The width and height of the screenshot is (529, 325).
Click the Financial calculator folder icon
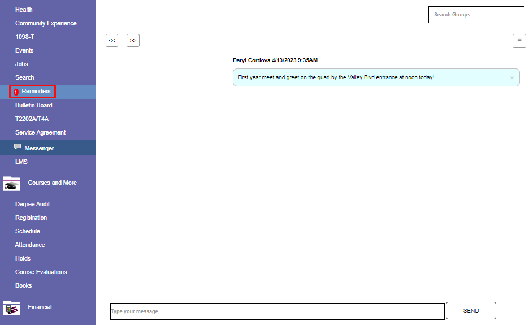point(11,308)
